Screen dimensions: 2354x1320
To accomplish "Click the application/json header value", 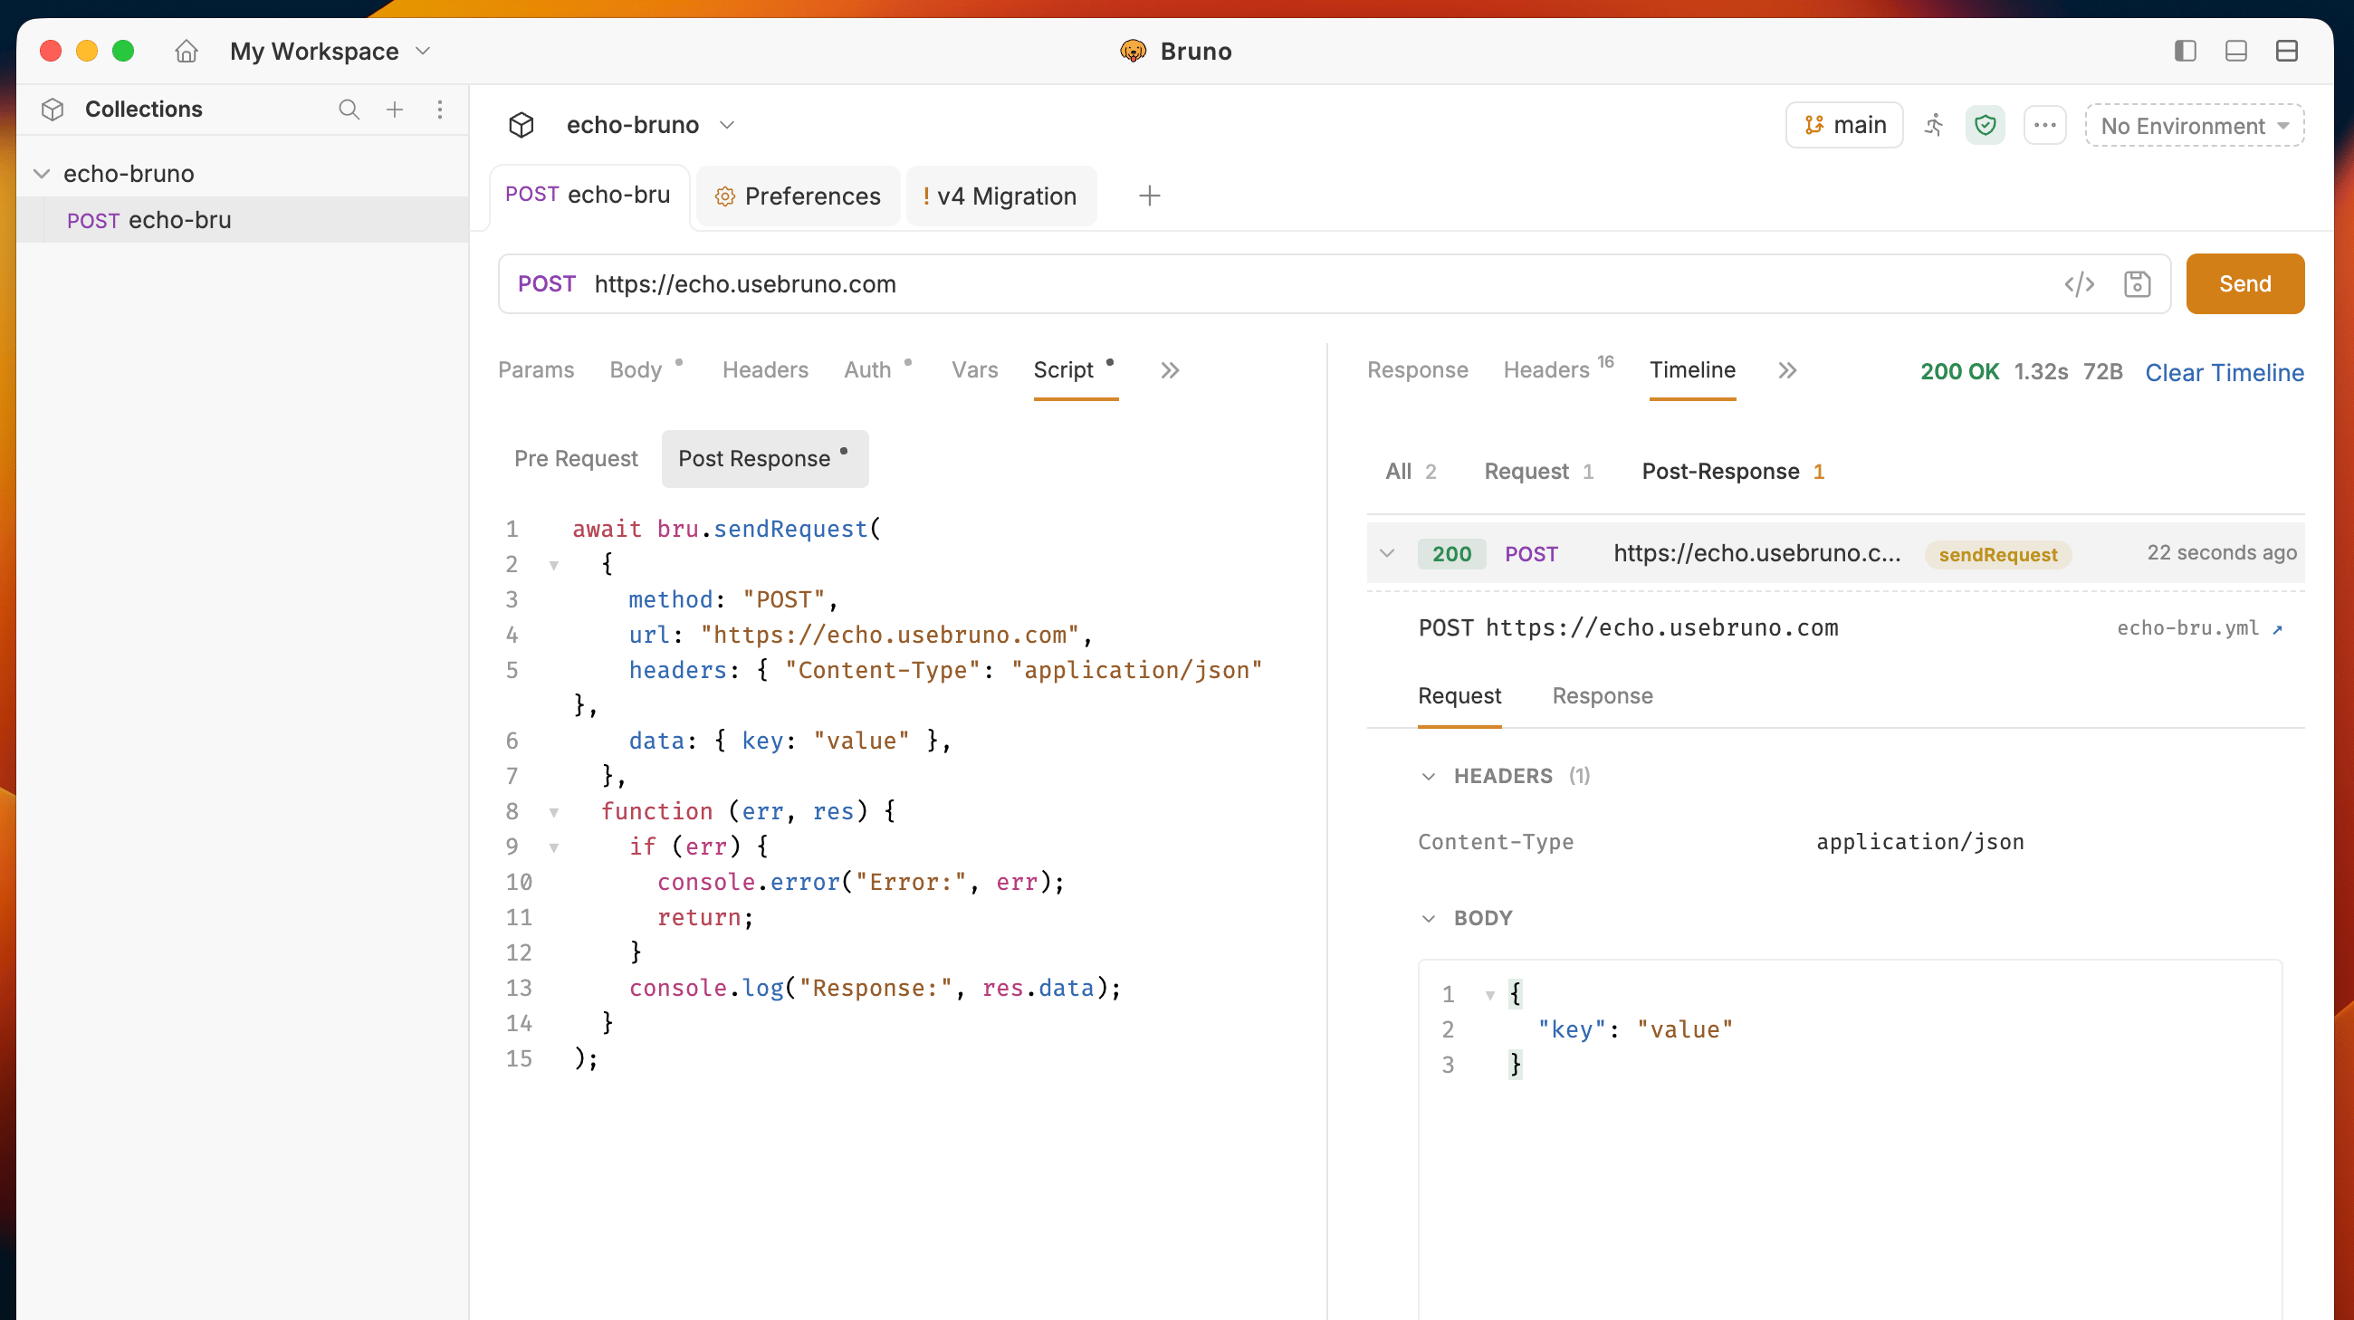I will click(x=1920, y=842).
